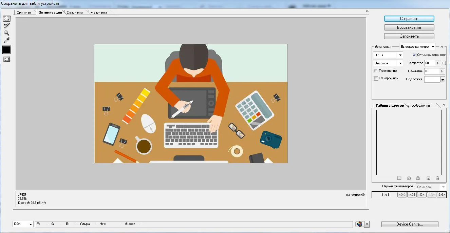Go to previous animation frame
This screenshot has width=450, height=233.
412,195
